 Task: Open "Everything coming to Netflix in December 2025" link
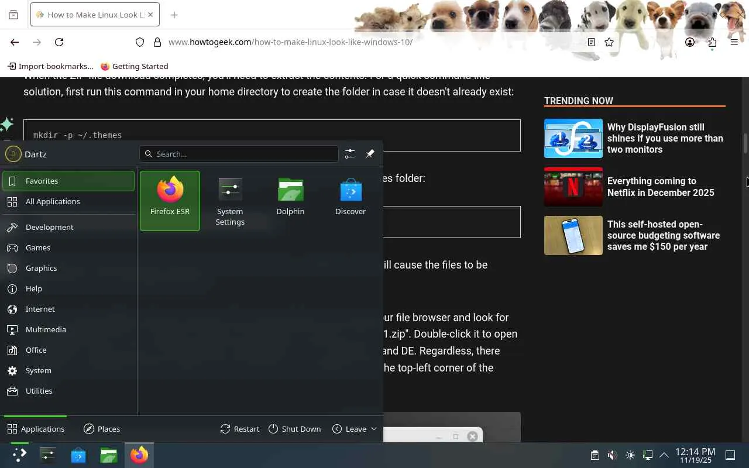(661, 187)
